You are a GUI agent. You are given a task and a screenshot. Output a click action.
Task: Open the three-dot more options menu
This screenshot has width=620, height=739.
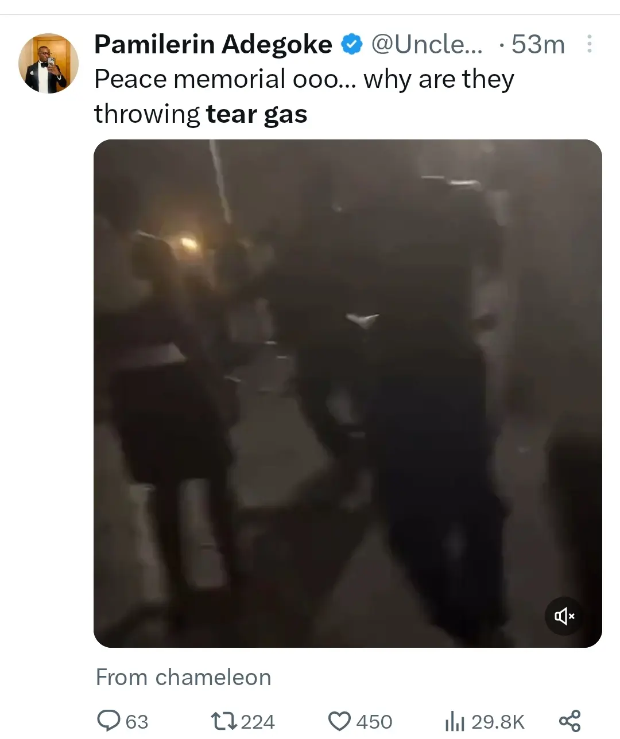point(589,44)
